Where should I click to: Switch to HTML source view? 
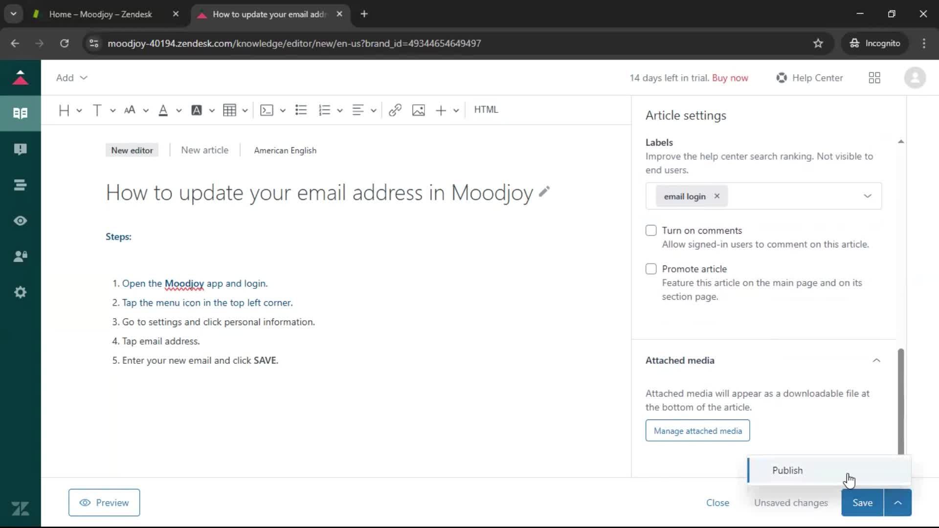click(x=486, y=110)
